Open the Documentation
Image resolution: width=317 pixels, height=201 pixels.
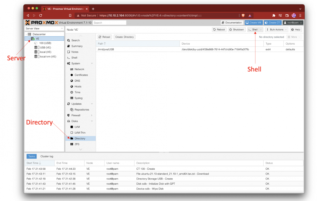point(232,22)
